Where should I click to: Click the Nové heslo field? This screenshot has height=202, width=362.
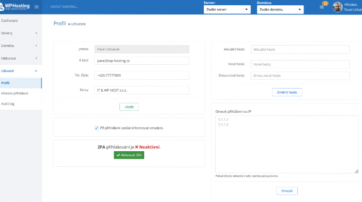point(300,64)
